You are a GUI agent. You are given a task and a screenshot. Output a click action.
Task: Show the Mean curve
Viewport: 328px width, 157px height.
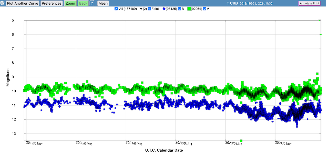(103, 3)
